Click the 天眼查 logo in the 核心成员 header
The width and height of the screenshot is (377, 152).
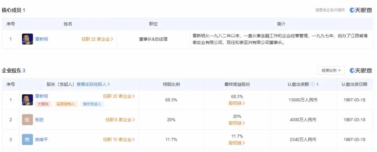pos(361,10)
